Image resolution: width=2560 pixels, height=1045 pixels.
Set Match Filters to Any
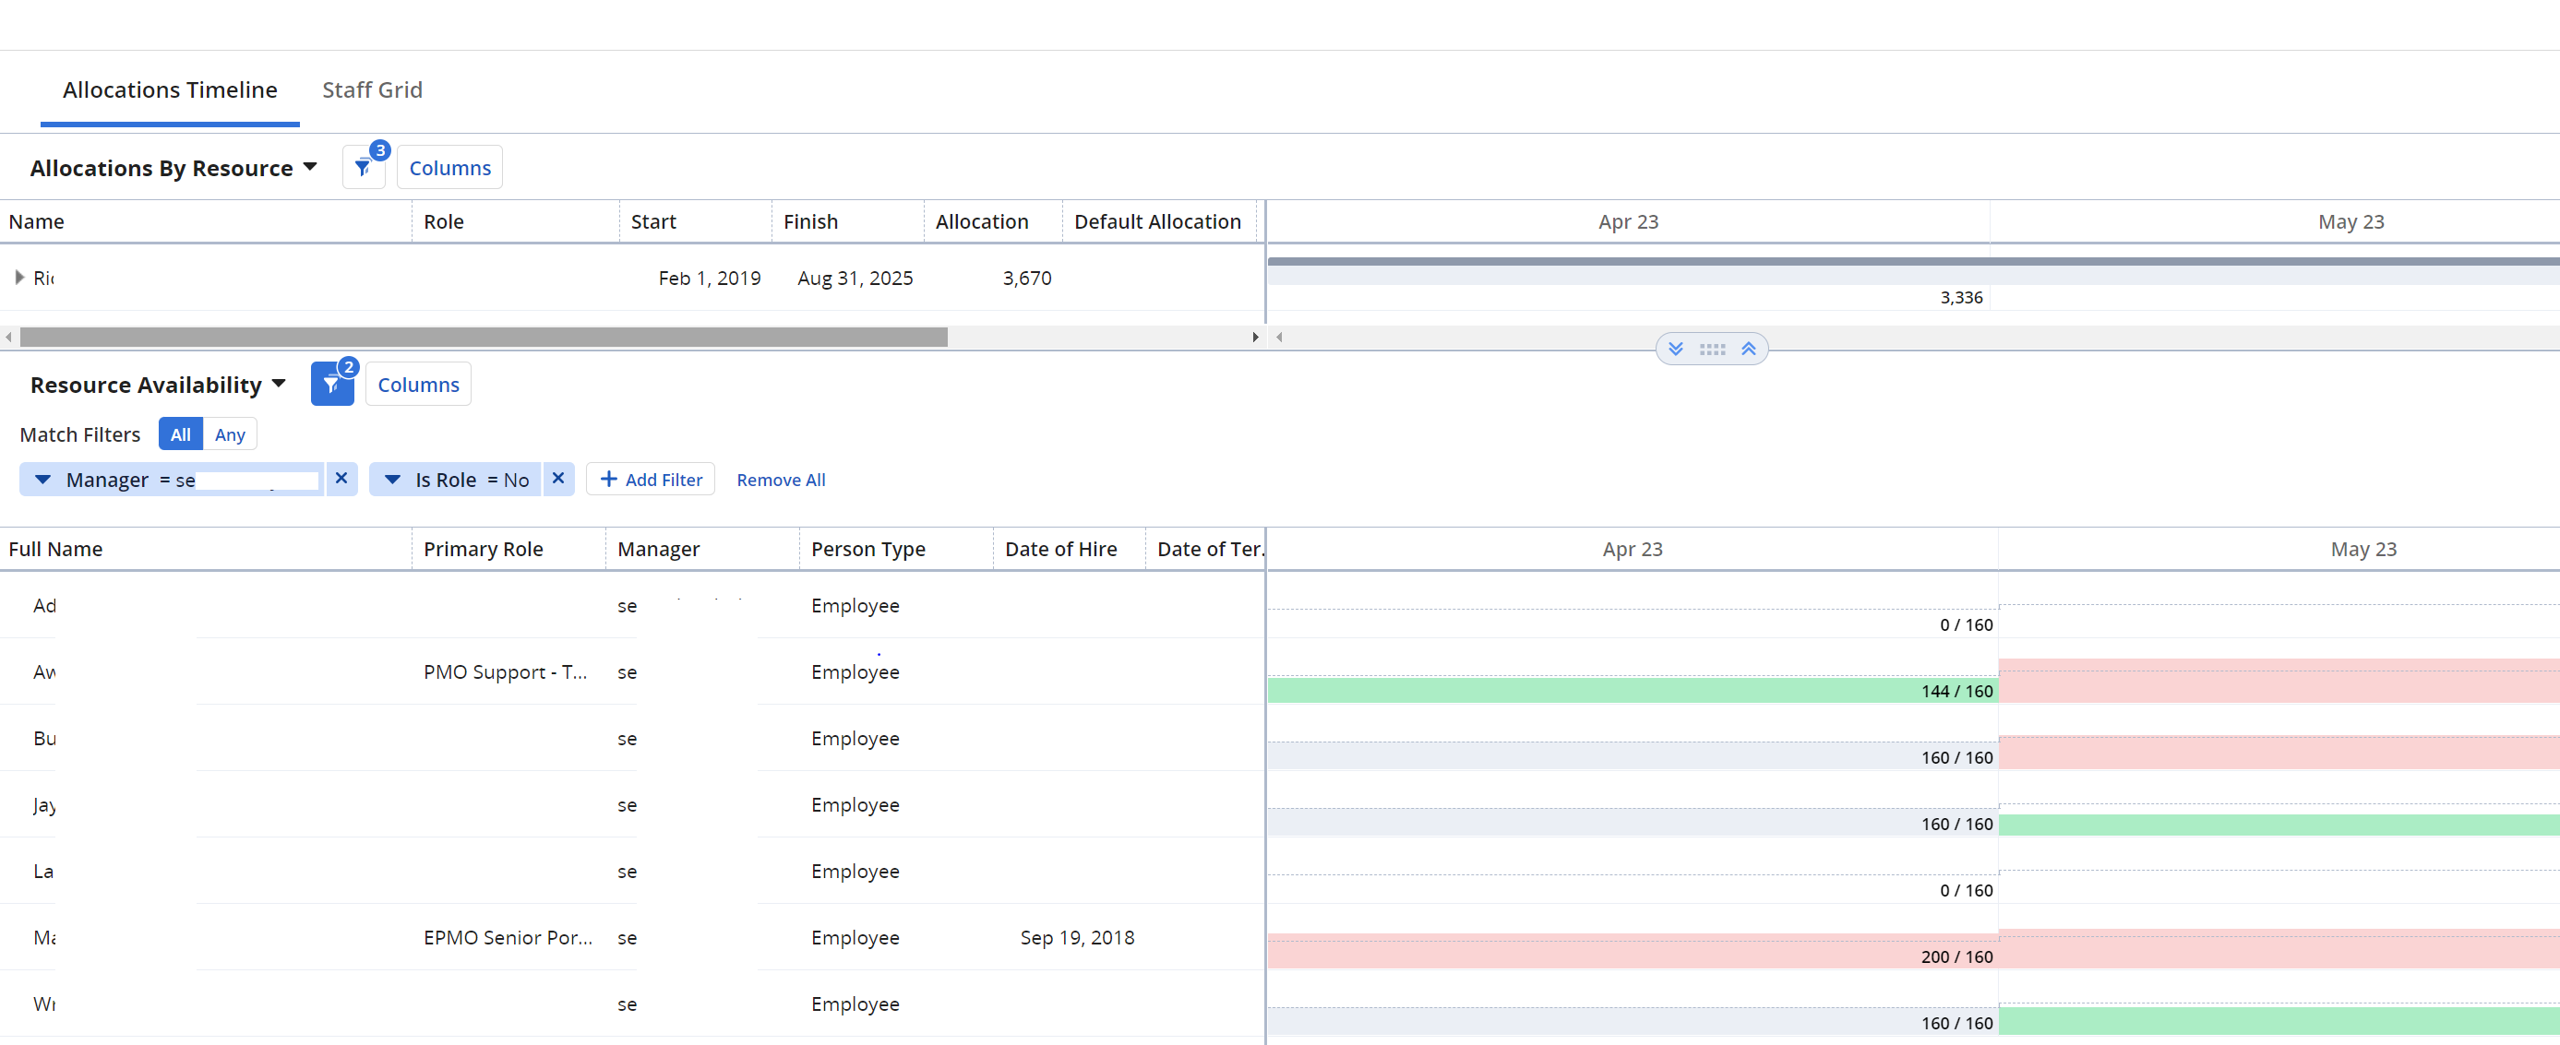point(230,434)
